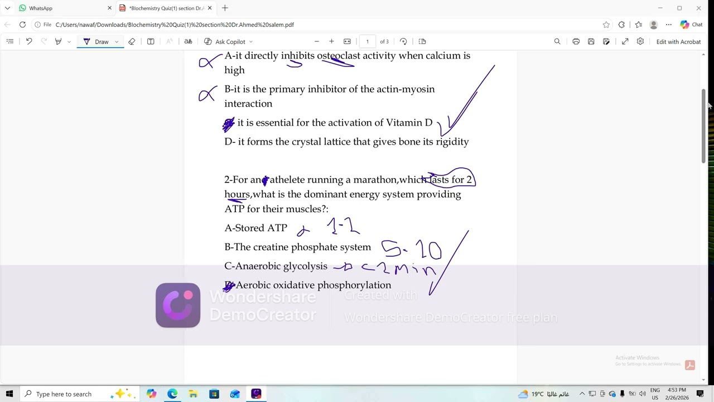714x402 pixels.
Task: Zoom out the PDF page
Action: (317, 41)
